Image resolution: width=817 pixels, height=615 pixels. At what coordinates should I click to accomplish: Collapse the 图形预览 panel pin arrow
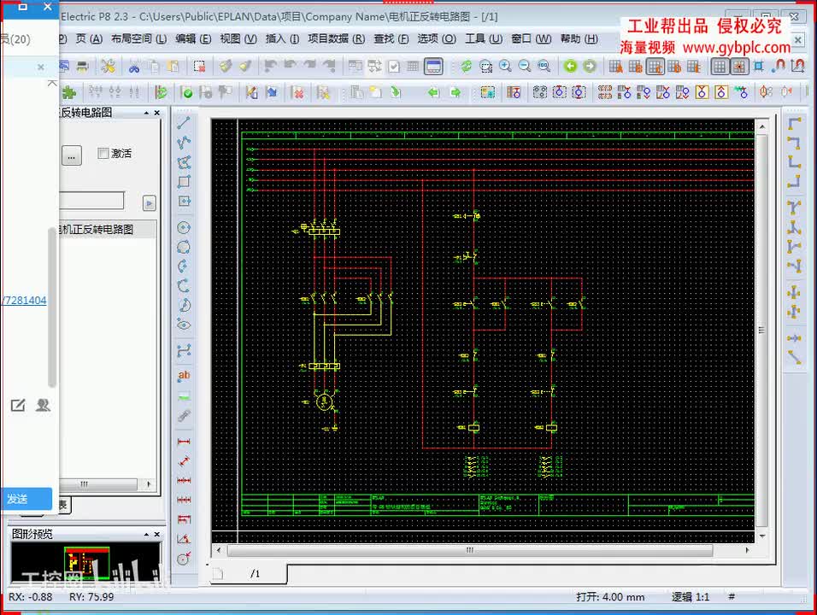[x=146, y=535]
